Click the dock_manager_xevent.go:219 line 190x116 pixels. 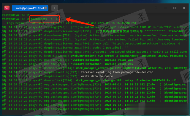pyautogui.click(x=94, y=68)
